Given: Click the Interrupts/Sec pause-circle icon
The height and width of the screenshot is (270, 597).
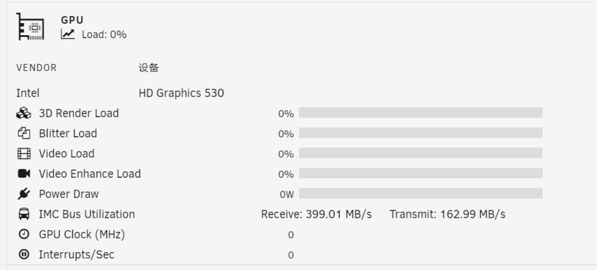Looking at the screenshot, I should click(24, 254).
